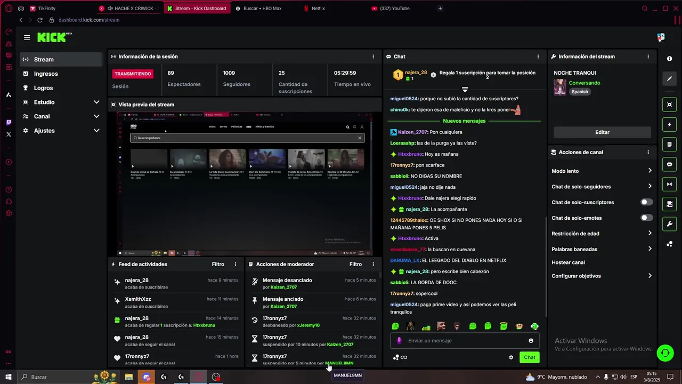682x384 pixels.
Task: Toggle Chat de solo-emotes switch
Action: 646,218
